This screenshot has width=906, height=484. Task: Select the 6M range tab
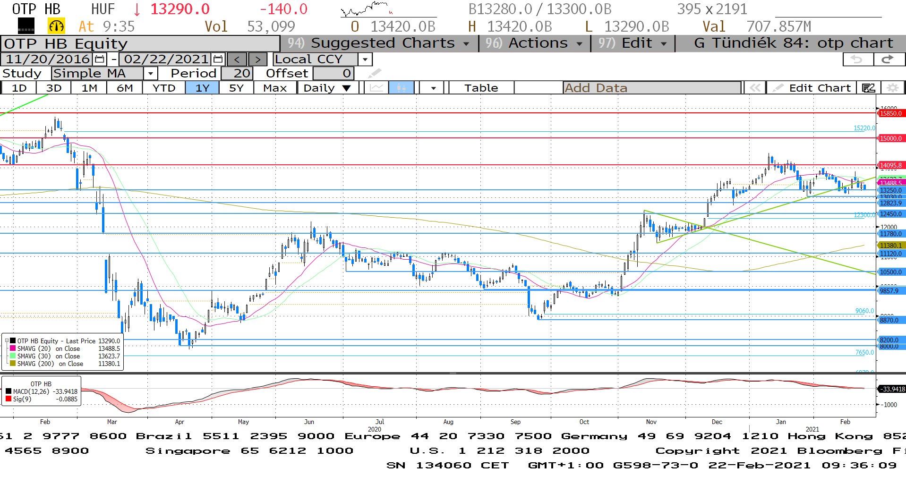tap(125, 88)
